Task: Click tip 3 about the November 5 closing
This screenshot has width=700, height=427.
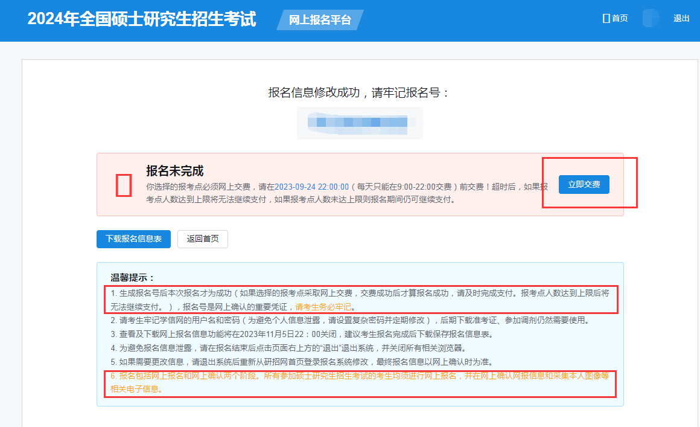Action: click(x=322, y=334)
